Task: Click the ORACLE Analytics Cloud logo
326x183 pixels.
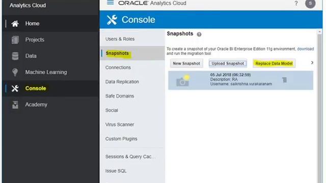Action: [152, 3]
